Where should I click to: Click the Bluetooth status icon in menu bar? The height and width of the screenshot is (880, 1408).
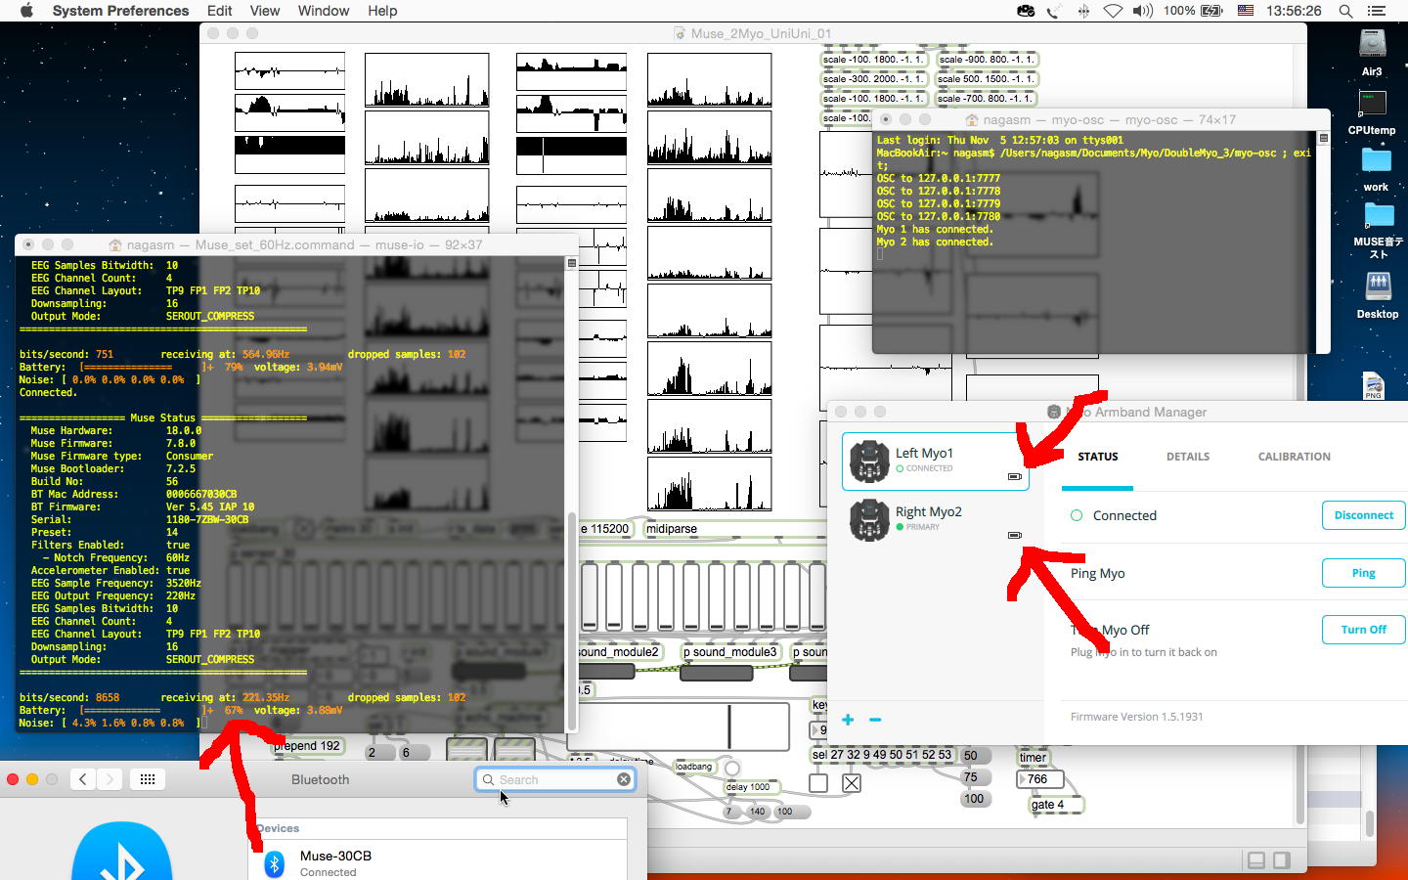pyautogui.click(x=1083, y=11)
